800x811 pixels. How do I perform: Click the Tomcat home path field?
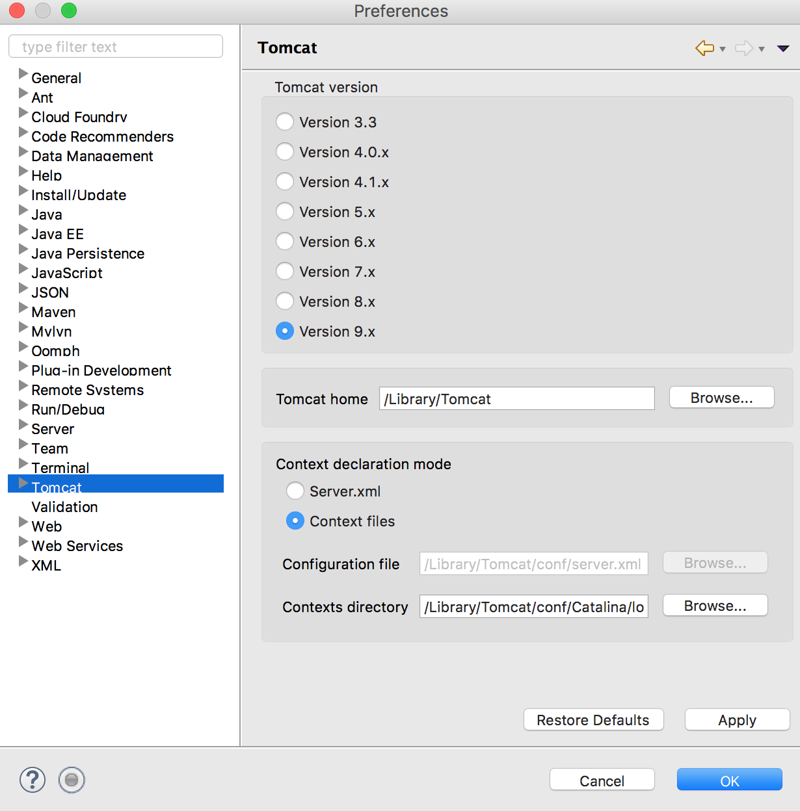[517, 398]
